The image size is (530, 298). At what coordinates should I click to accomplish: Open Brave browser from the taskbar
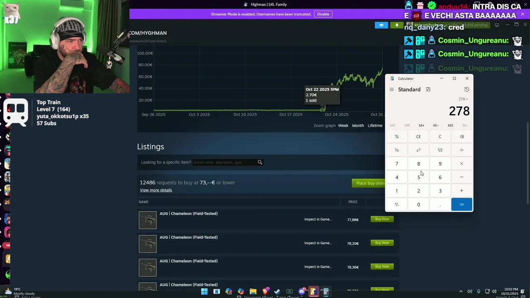[265, 291]
